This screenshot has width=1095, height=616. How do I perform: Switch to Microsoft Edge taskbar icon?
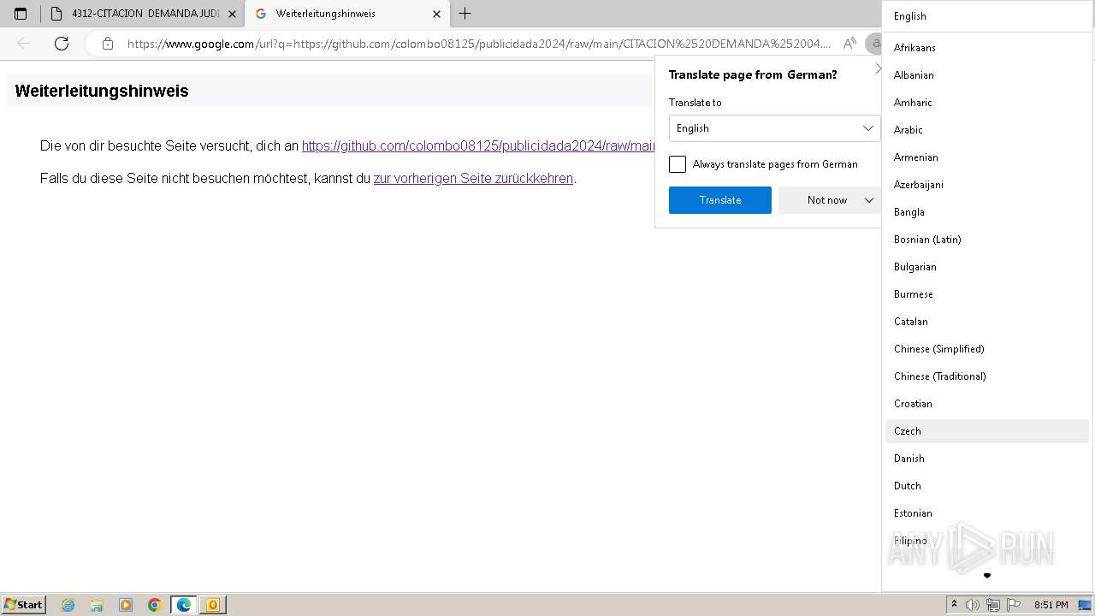click(x=184, y=605)
